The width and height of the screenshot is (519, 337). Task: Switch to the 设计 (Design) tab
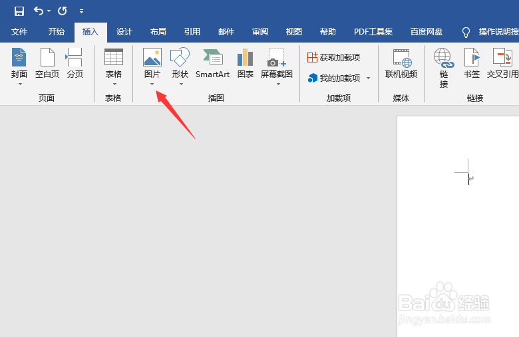pos(124,32)
